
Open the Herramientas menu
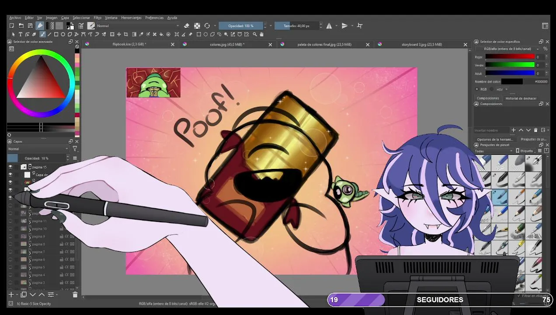[131, 17]
